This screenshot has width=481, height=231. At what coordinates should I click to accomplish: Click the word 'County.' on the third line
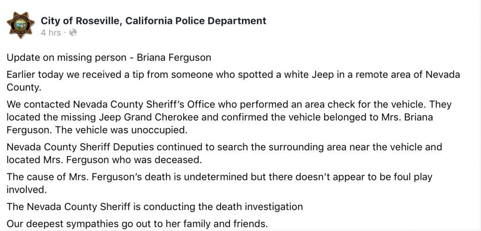(24, 88)
